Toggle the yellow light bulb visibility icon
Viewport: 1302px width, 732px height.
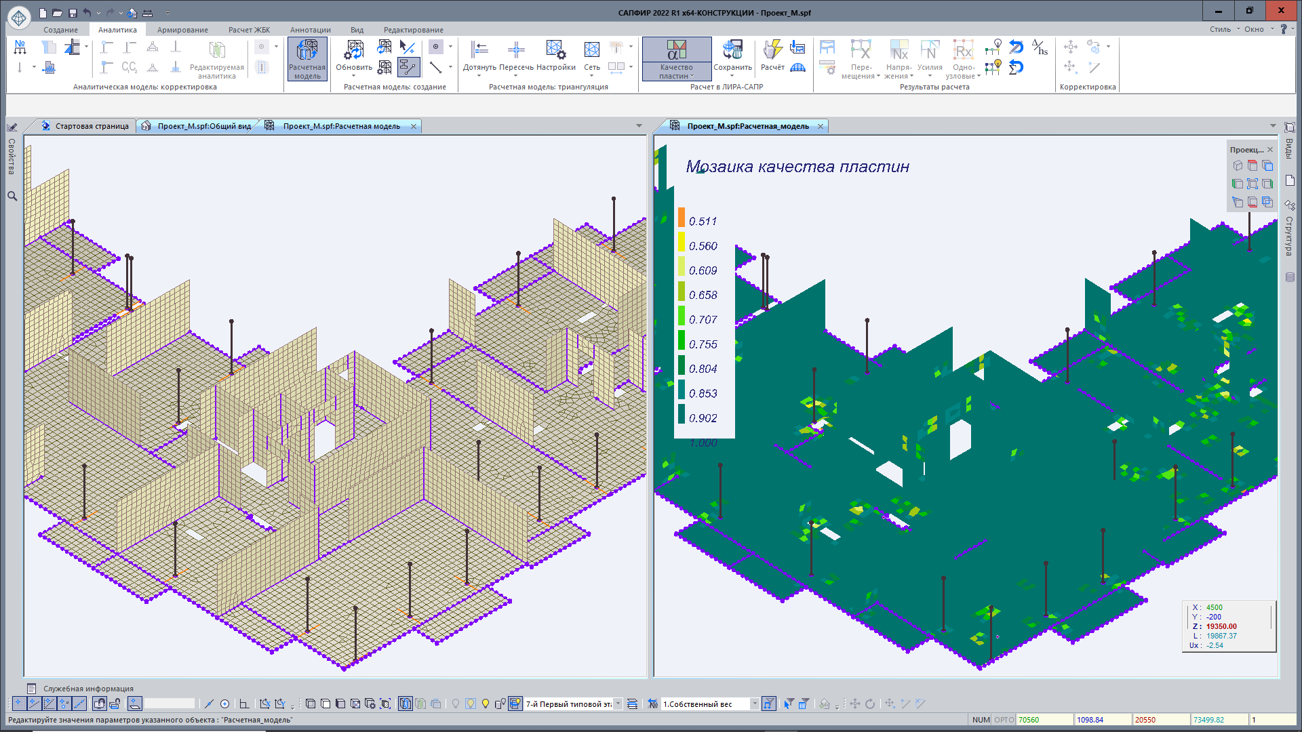click(486, 704)
